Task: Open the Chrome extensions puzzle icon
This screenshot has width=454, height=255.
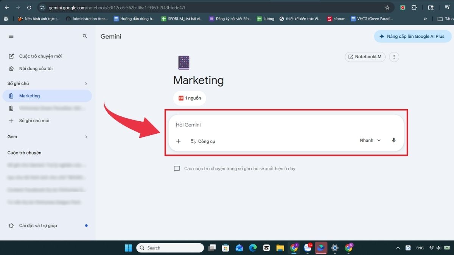Action: click(414, 8)
